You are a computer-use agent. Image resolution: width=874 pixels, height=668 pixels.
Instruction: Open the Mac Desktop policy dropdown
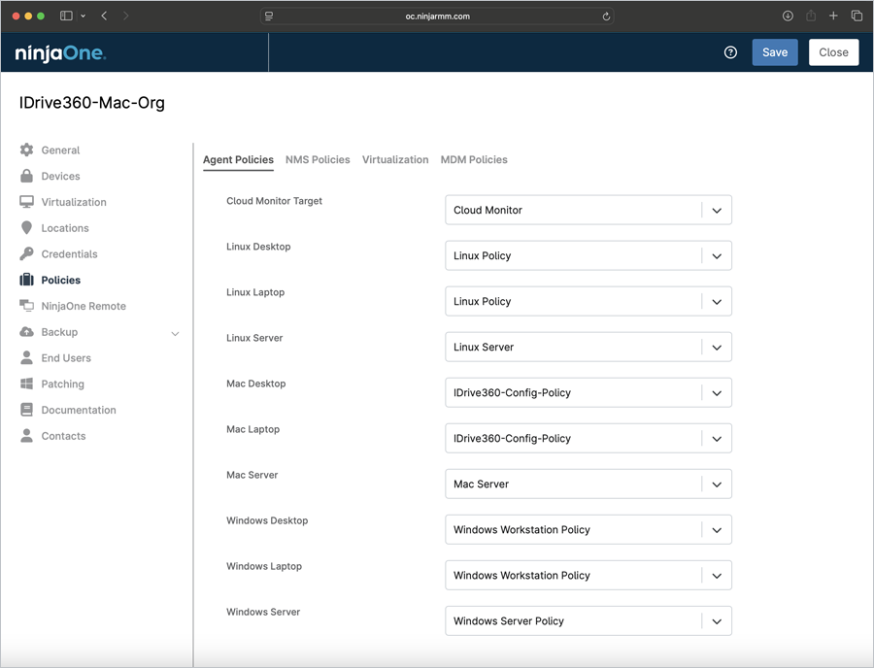click(716, 393)
